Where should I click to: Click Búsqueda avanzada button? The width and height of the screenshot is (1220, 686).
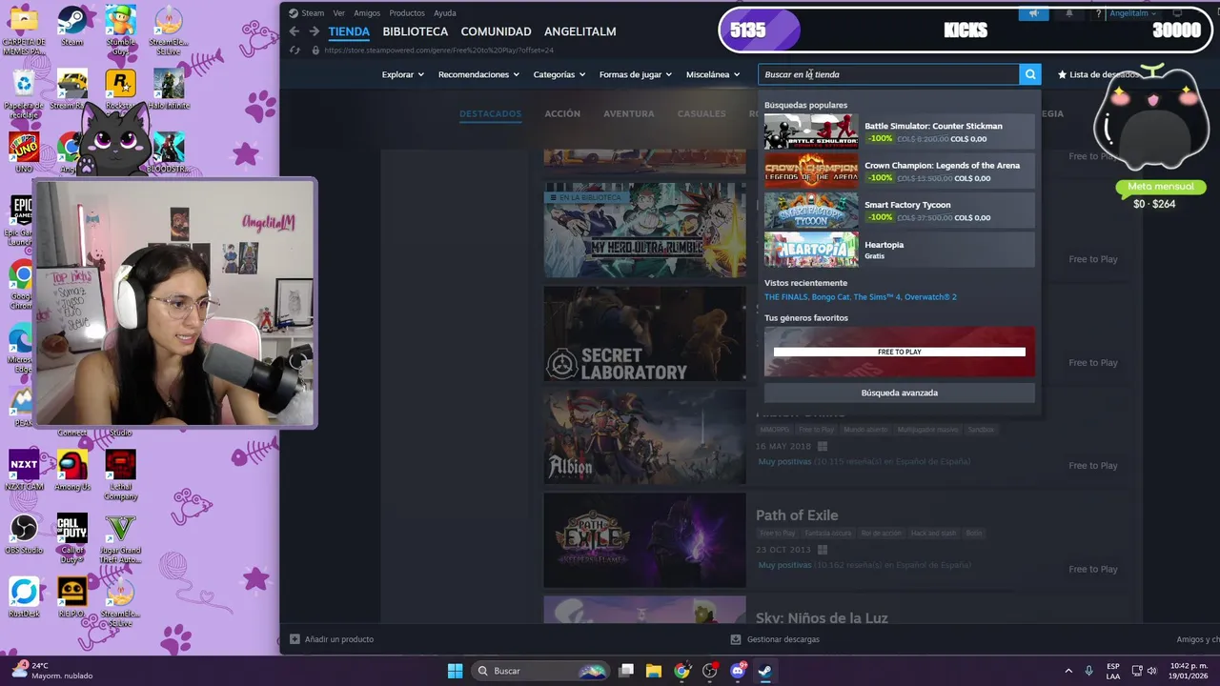pyautogui.click(x=900, y=393)
